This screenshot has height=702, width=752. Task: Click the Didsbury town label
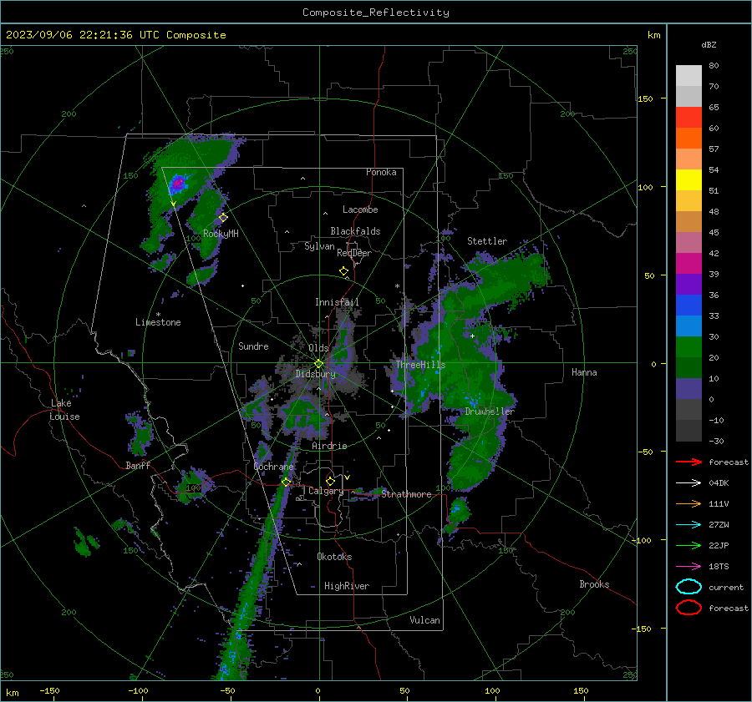pos(315,374)
